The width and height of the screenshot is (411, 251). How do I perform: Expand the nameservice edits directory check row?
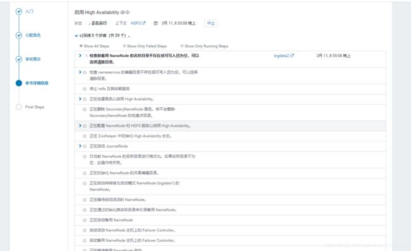click(80, 72)
